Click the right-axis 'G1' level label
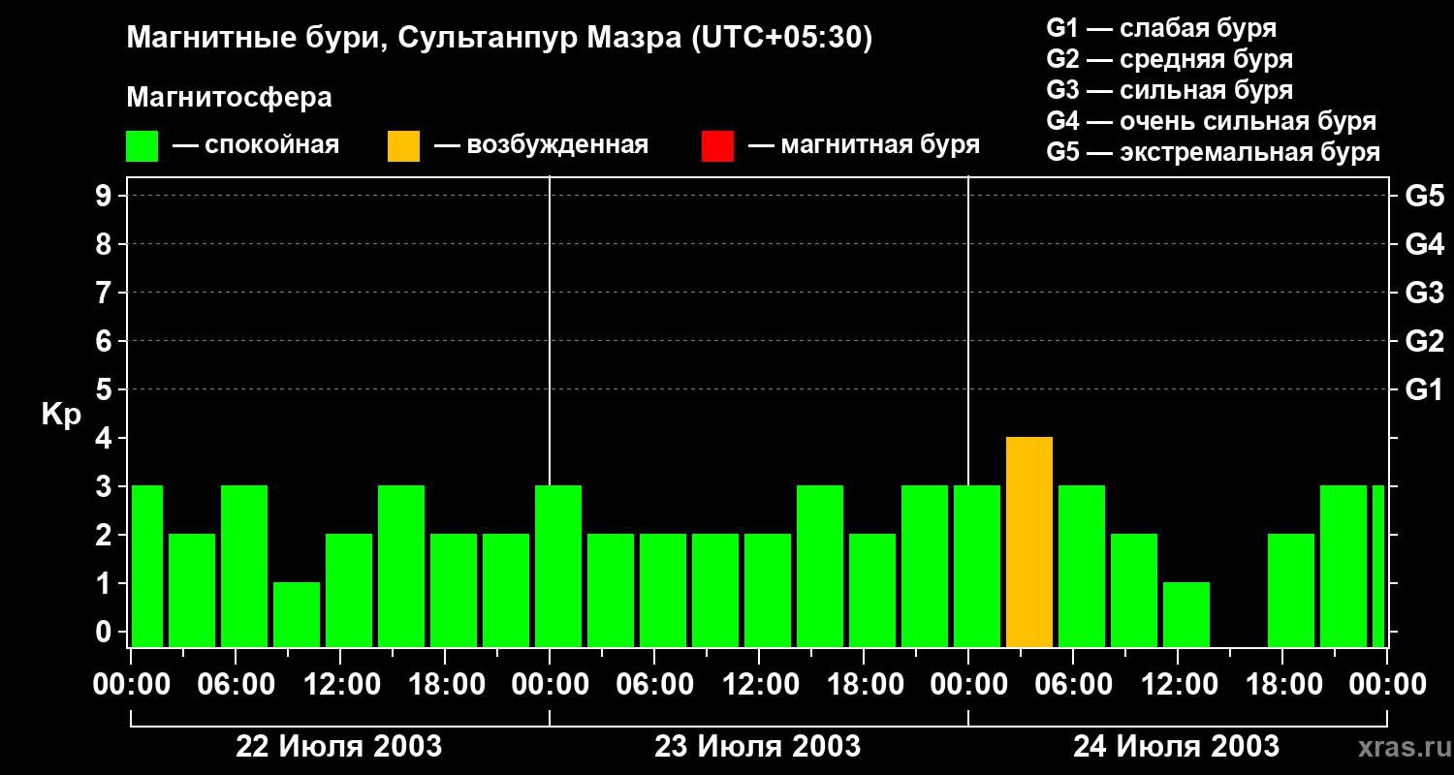 point(1424,390)
